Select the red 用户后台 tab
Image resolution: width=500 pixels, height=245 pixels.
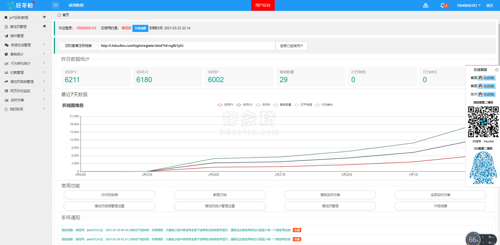[263, 5]
